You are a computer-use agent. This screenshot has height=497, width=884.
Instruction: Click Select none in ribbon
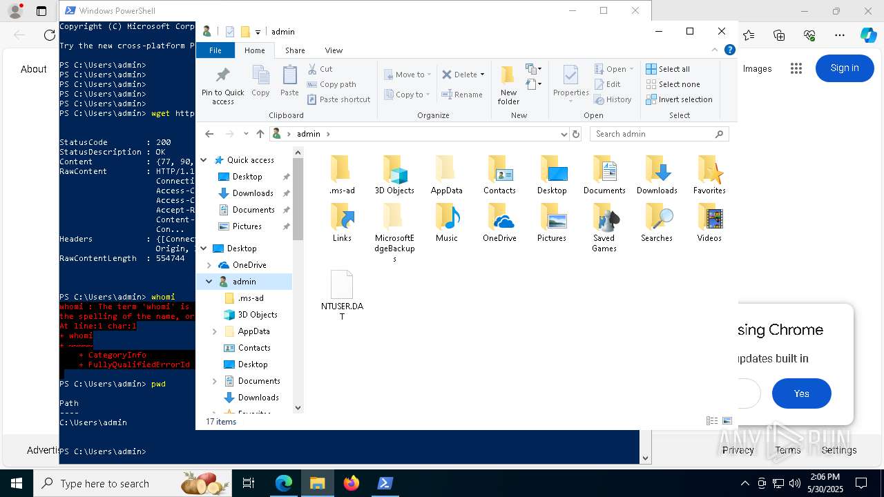(673, 84)
